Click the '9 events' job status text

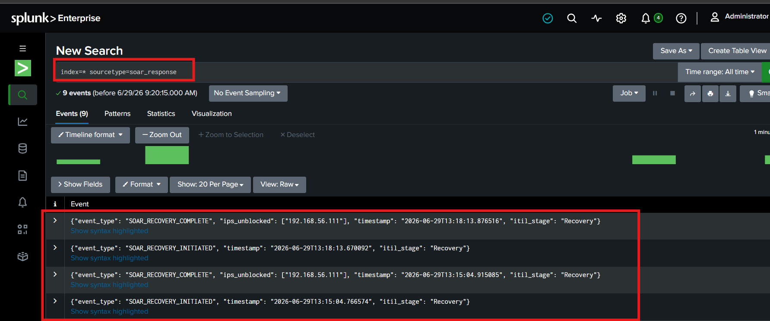[x=76, y=93]
